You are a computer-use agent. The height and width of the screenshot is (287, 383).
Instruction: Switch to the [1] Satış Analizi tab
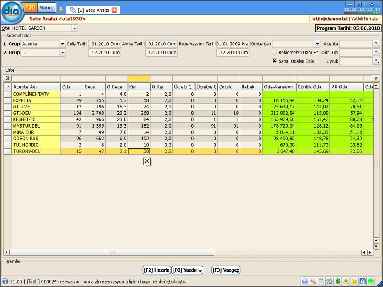click(x=93, y=10)
